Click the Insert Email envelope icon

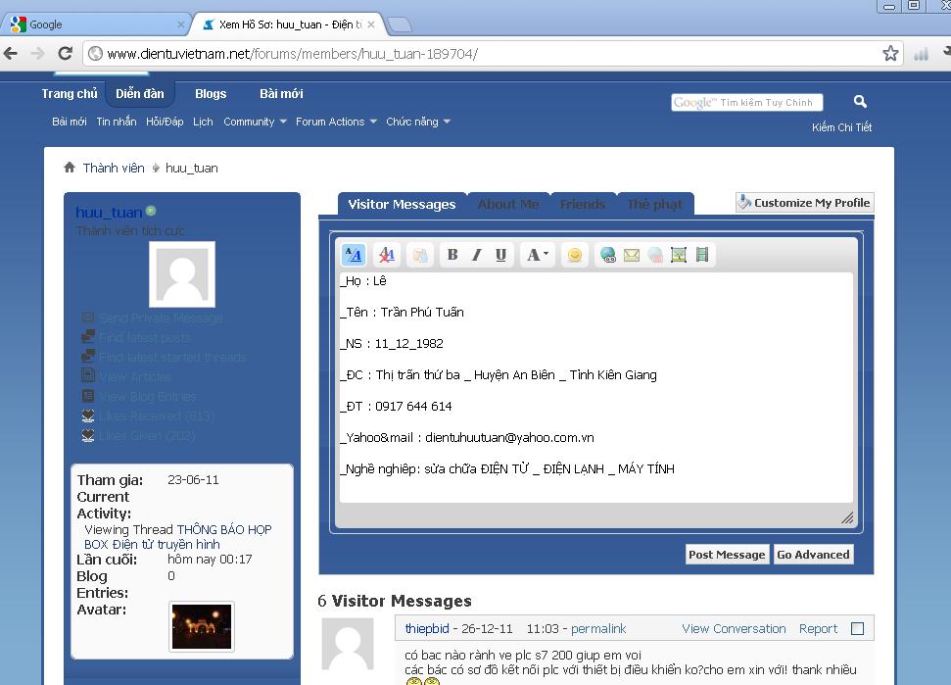coord(632,255)
